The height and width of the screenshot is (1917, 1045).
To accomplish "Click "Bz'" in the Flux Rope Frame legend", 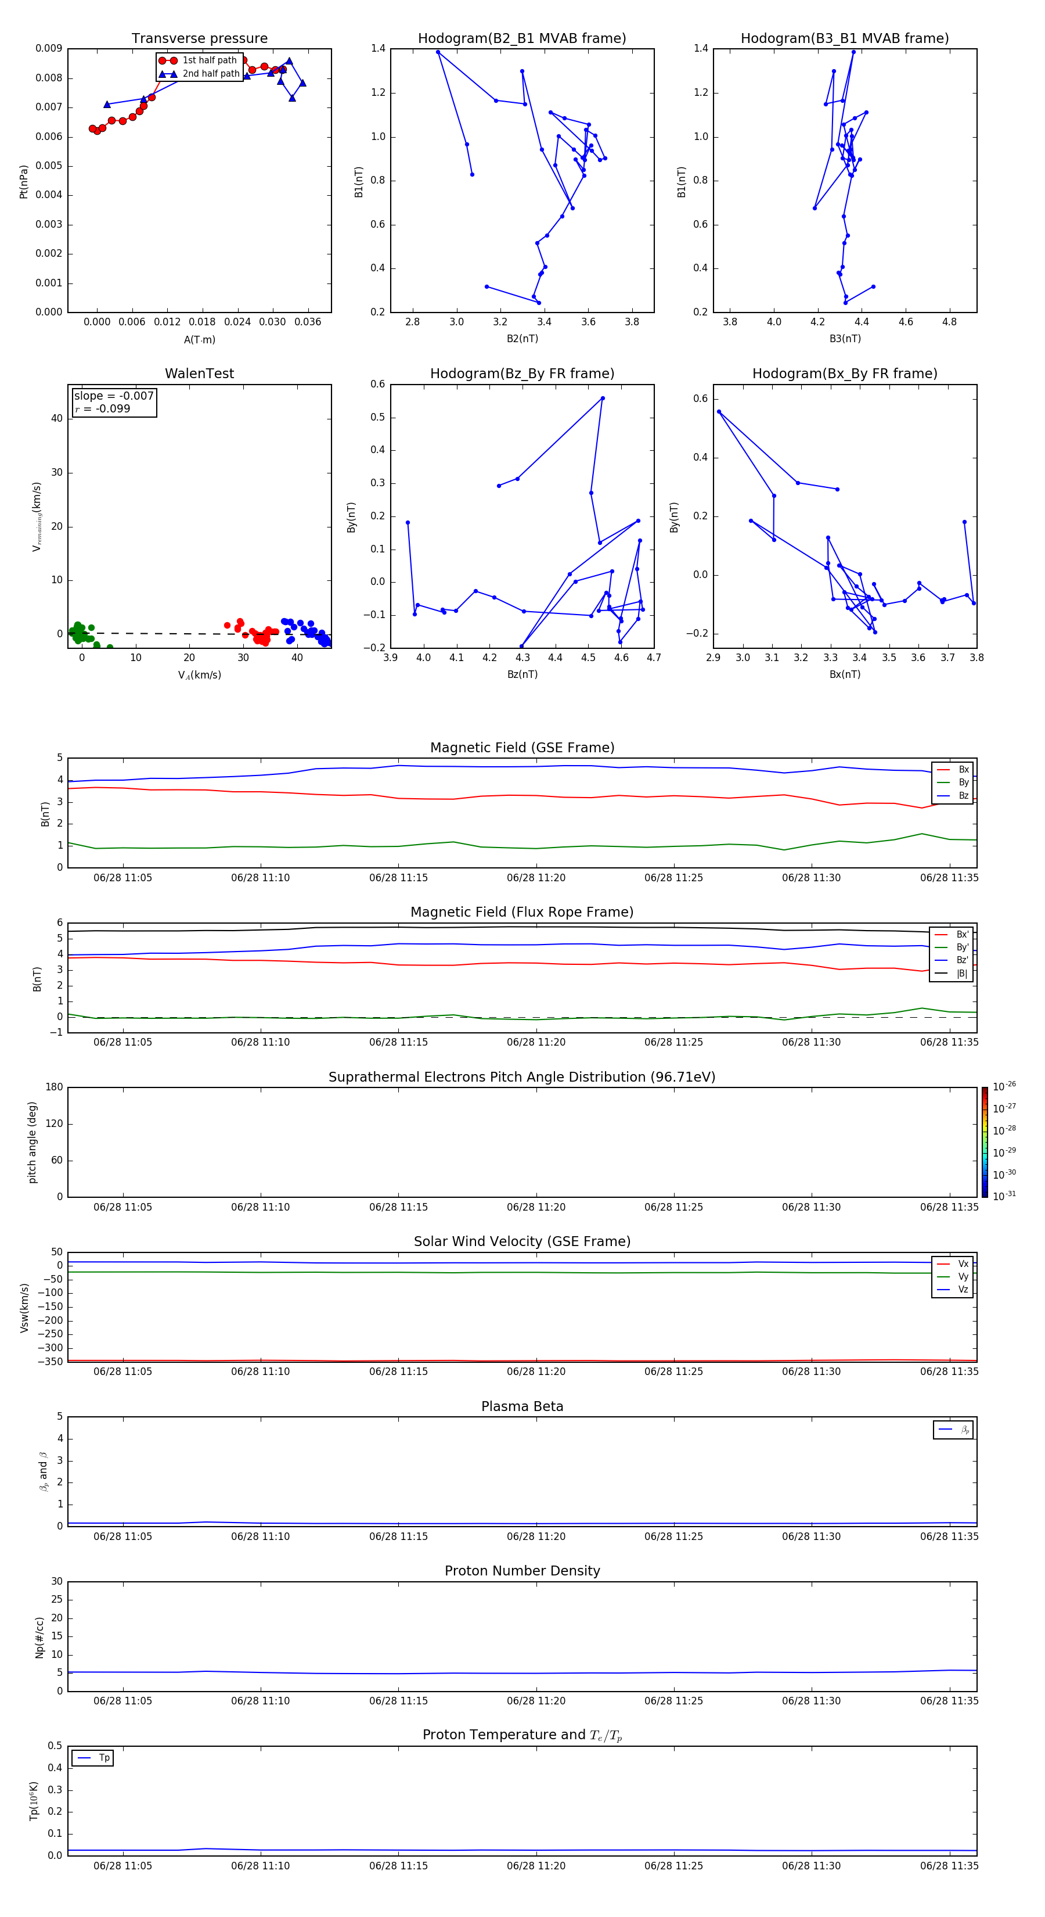I will [963, 960].
